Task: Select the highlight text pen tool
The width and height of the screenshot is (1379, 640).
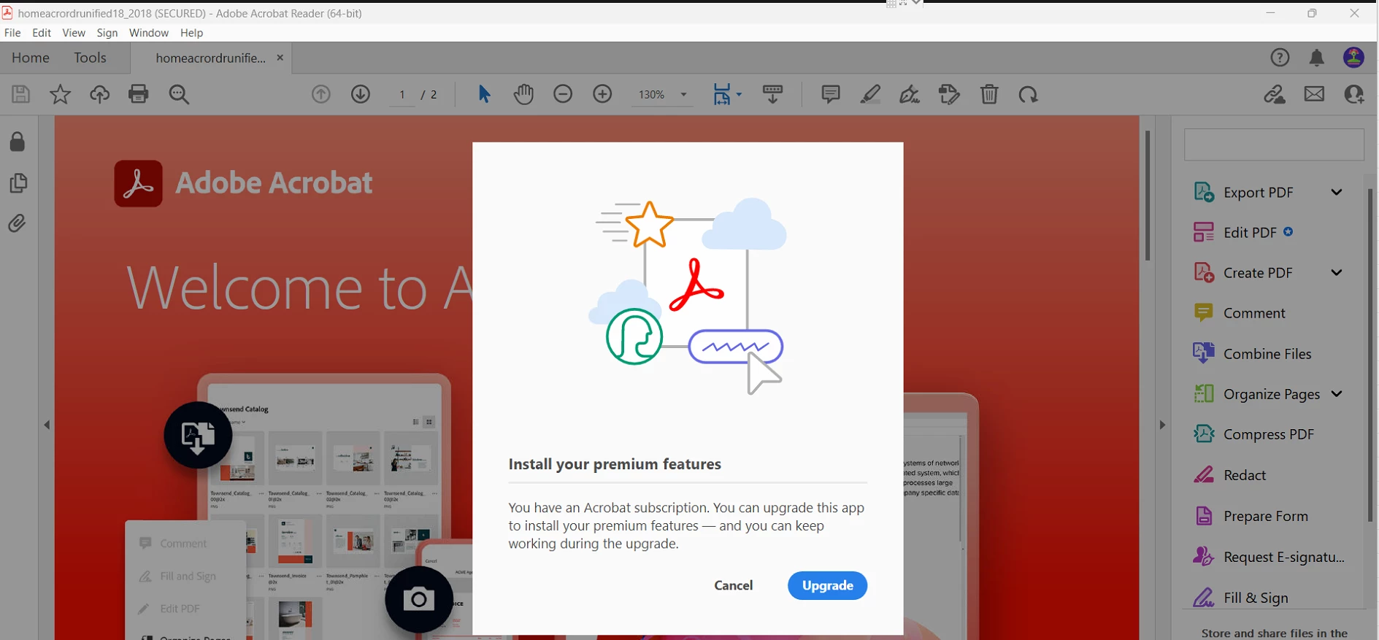Action: (870, 94)
